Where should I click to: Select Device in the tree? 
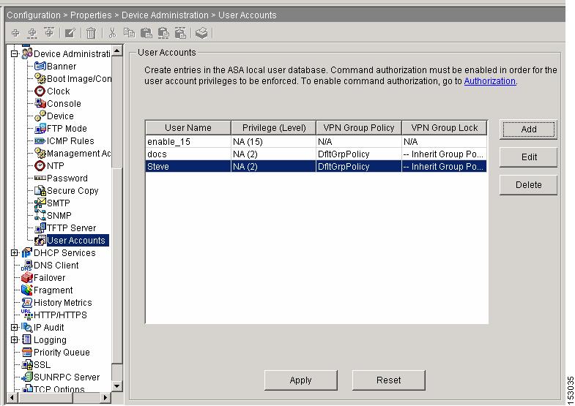coord(60,116)
